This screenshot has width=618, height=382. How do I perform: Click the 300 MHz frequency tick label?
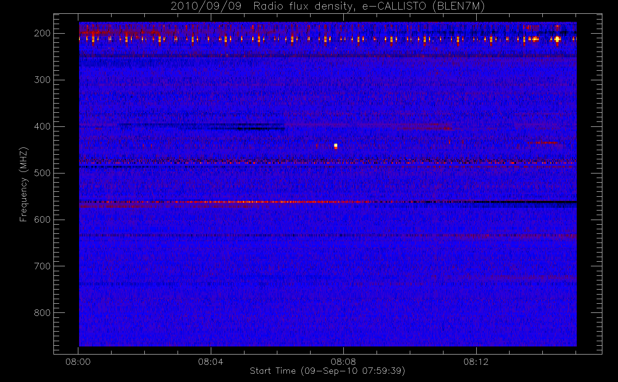[x=42, y=80]
